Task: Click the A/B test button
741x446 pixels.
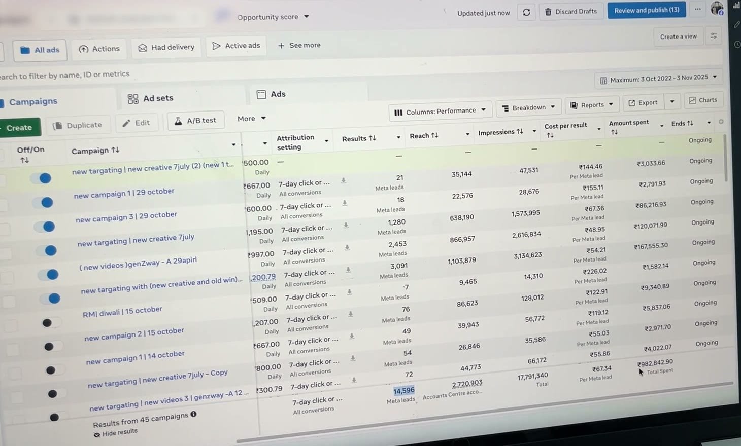Action: point(196,121)
